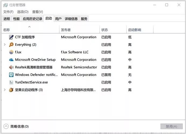Sort by the 状态 column header
This screenshot has height=134, width=186.
104,30
